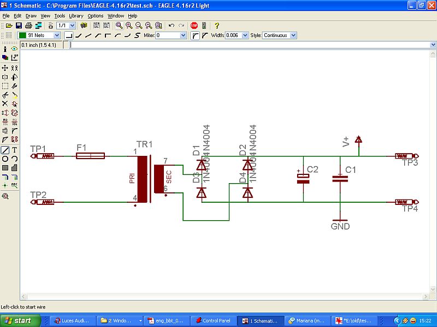The width and height of the screenshot is (437, 327).
Task: Select the Cut scissors tool
Action: pos(5,95)
